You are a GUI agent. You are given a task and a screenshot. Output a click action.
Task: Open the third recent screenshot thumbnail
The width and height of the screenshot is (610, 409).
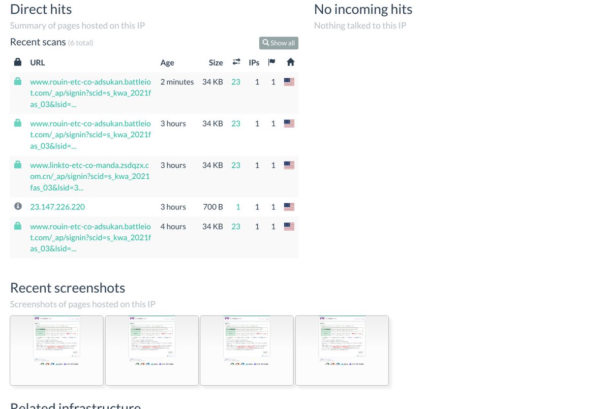tap(247, 350)
